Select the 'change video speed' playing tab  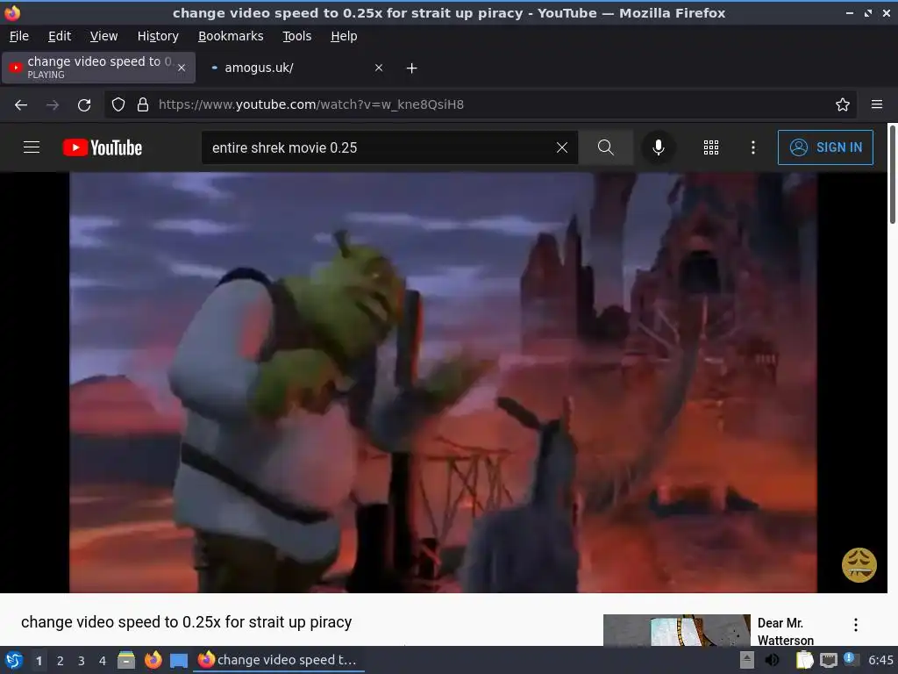pyautogui.click(x=98, y=68)
